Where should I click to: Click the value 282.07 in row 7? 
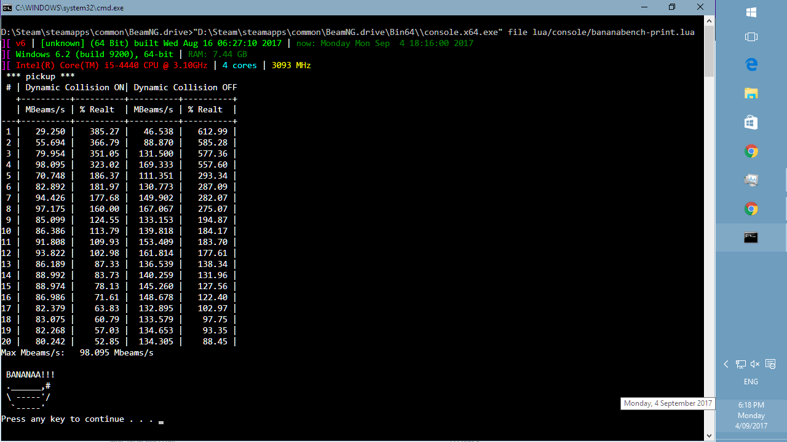213,198
